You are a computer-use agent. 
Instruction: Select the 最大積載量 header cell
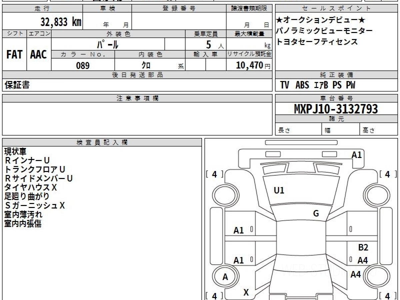pos(249,34)
